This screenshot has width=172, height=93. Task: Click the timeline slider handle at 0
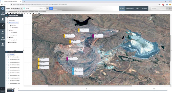click(x=19, y=90)
